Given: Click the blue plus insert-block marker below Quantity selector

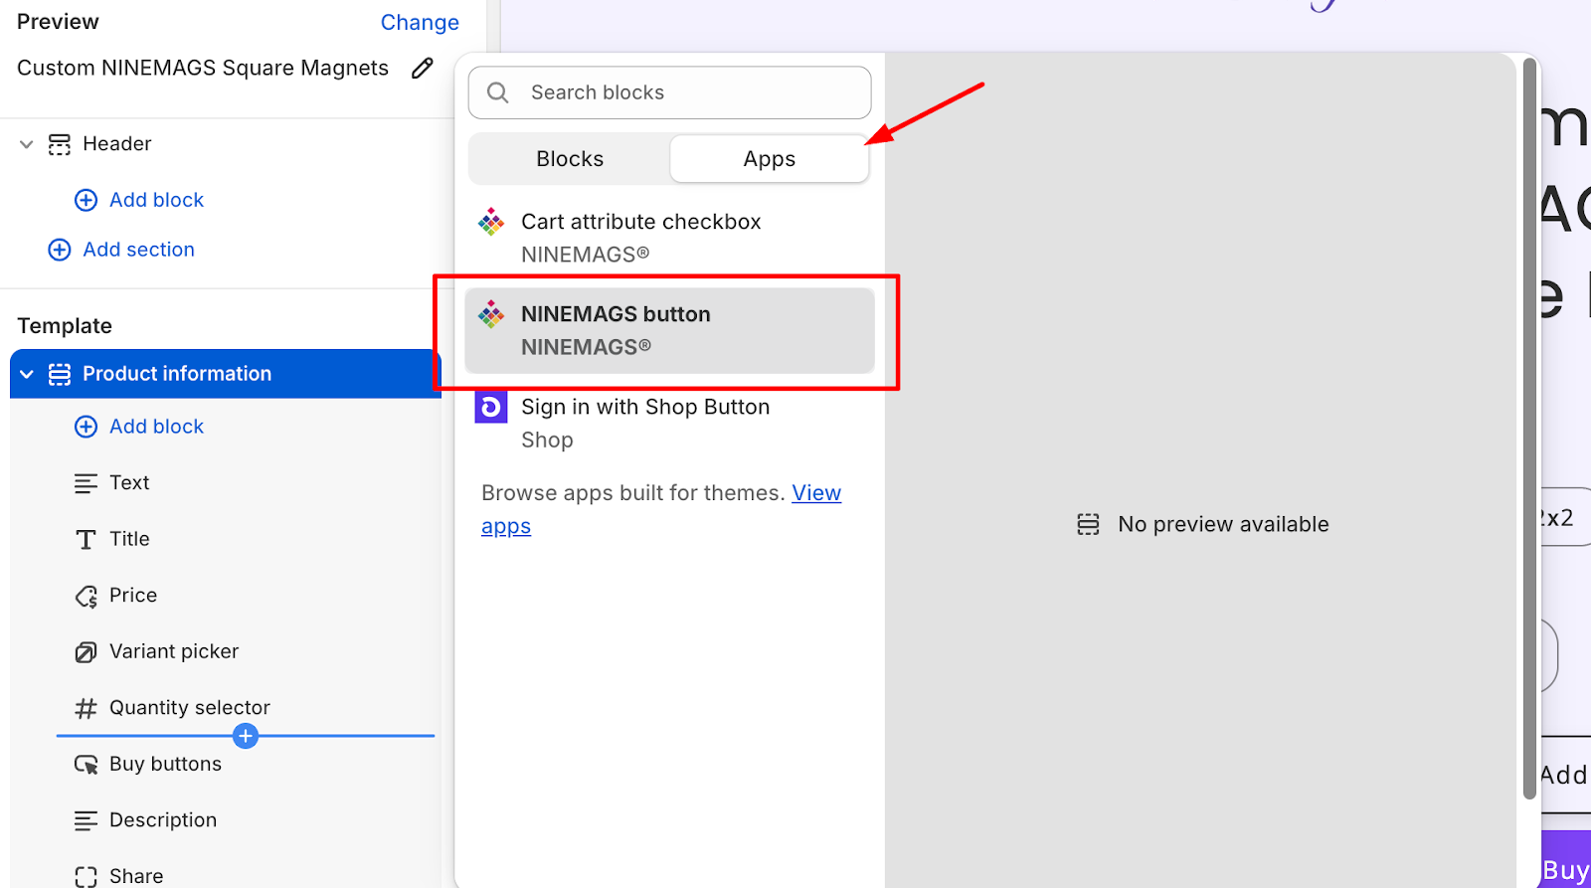Looking at the screenshot, I should [x=246, y=736].
